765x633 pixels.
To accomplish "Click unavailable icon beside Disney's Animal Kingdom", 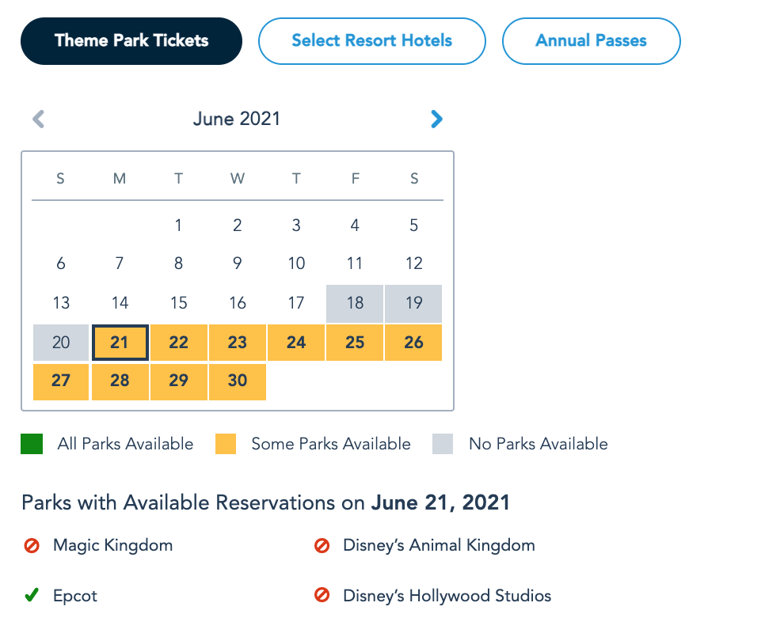I will point(322,545).
